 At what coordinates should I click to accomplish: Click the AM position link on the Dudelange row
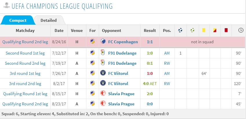(167, 53)
